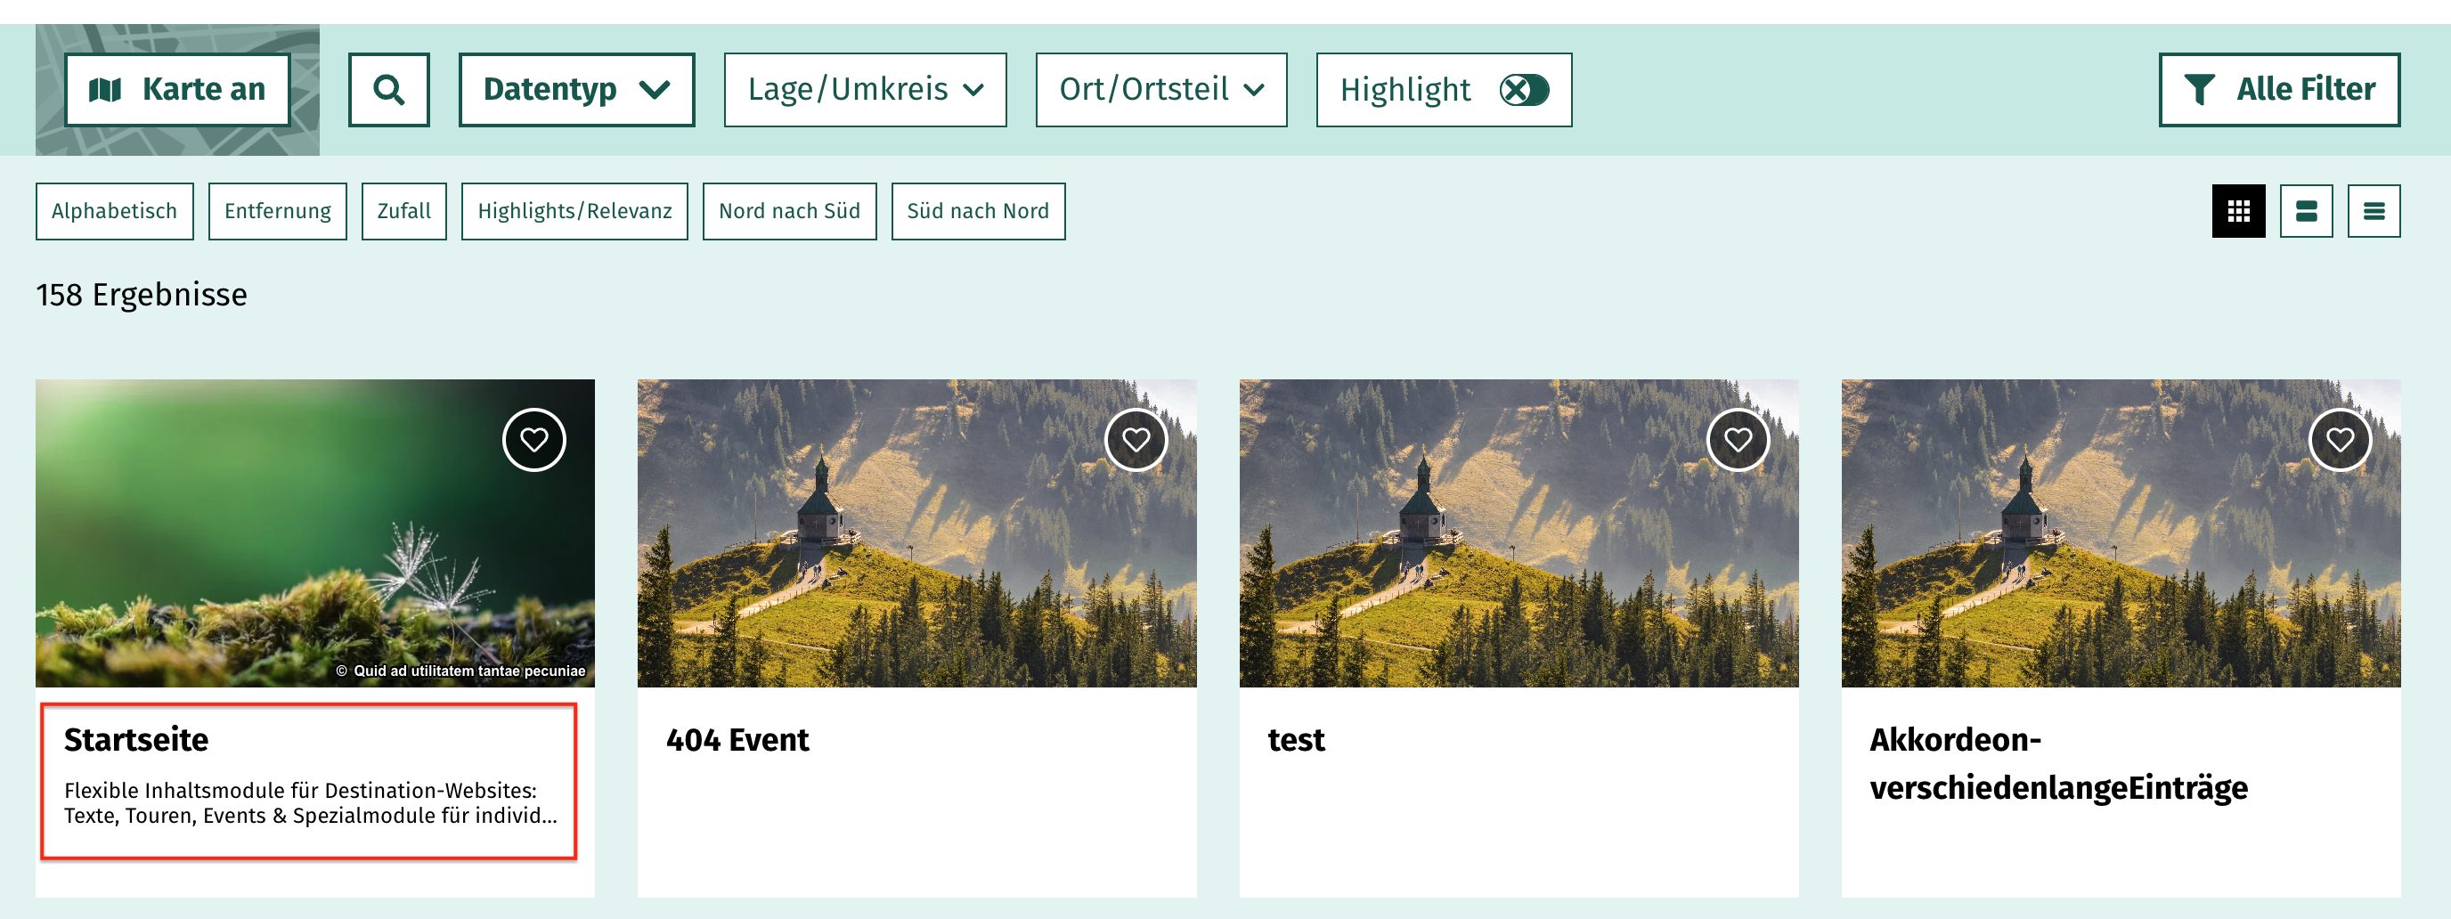The width and height of the screenshot is (2451, 919).
Task: Sort results by Zufall
Action: (x=403, y=211)
